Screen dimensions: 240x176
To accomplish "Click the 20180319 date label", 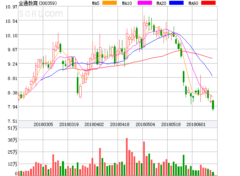I will pos(69,124).
